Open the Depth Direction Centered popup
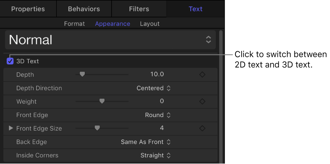 pos(154,88)
